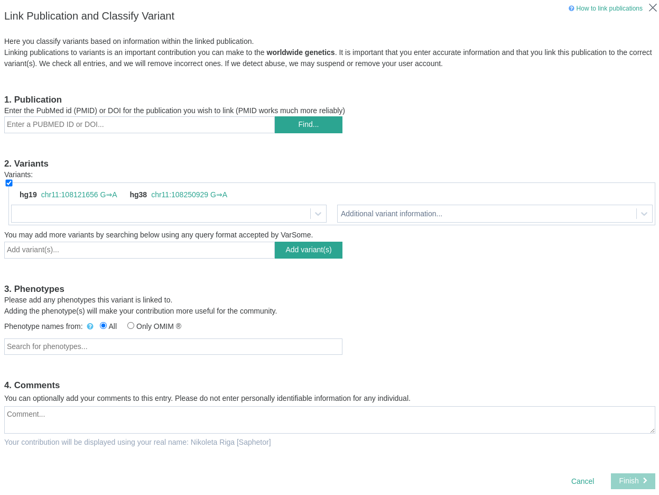Click the Finish button
Image resolution: width=659 pixels, height=495 pixels.
633,481
